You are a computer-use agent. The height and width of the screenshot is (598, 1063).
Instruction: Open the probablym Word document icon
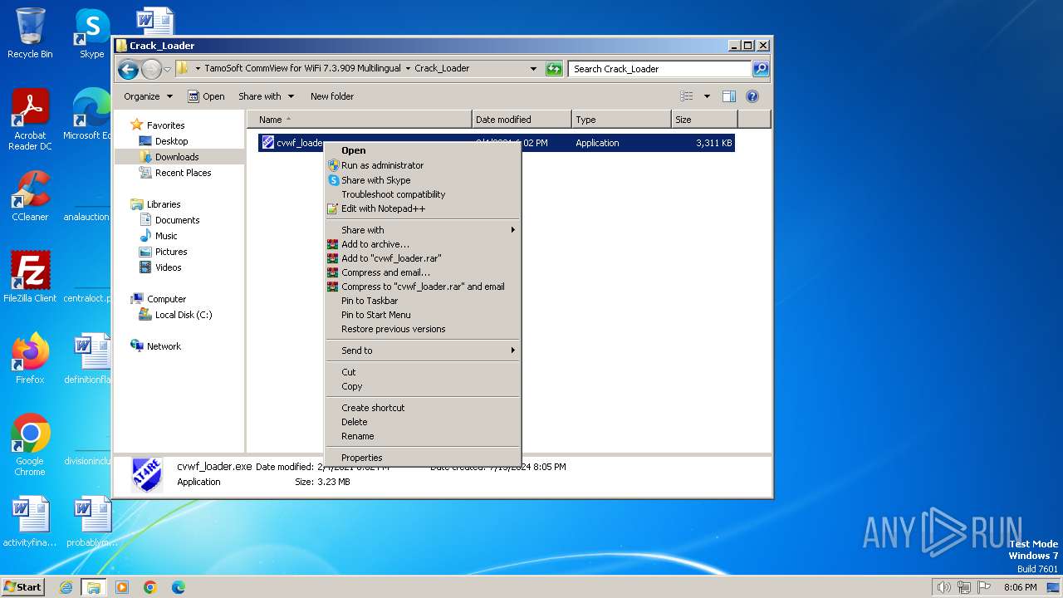point(91,522)
